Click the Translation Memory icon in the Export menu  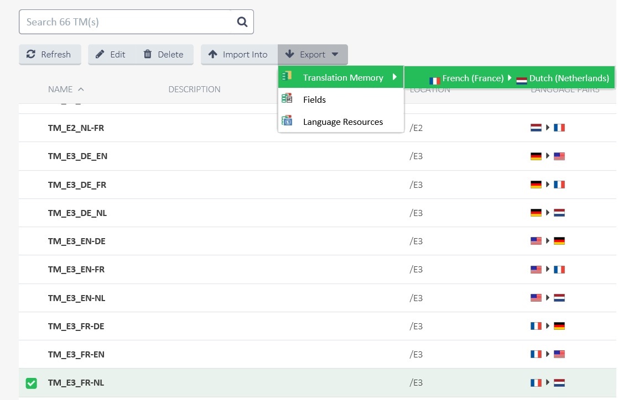[287, 76]
